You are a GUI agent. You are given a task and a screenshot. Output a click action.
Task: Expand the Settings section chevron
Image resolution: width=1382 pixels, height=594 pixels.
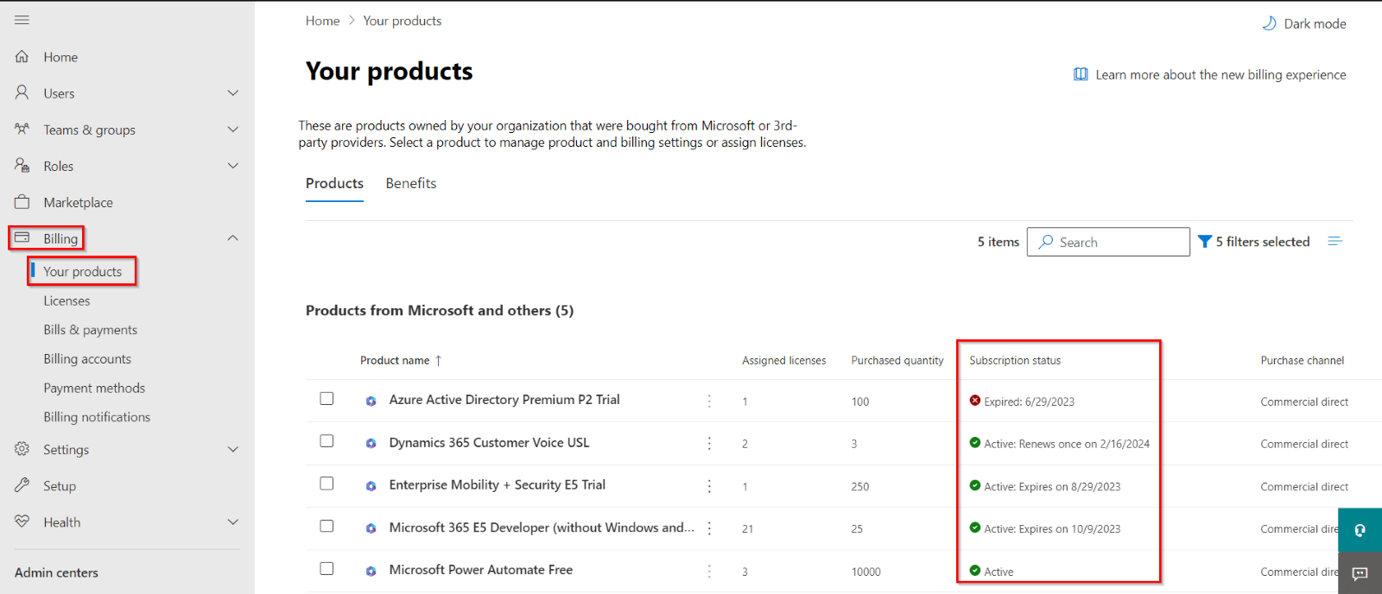coord(232,450)
